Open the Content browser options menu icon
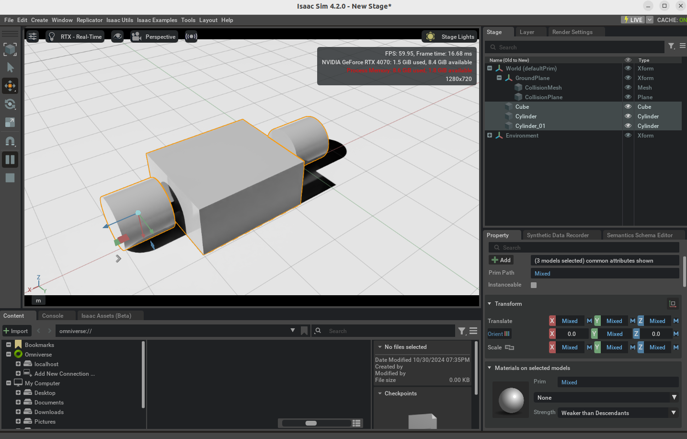The width and height of the screenshot is (687, 439). [473, 331]
